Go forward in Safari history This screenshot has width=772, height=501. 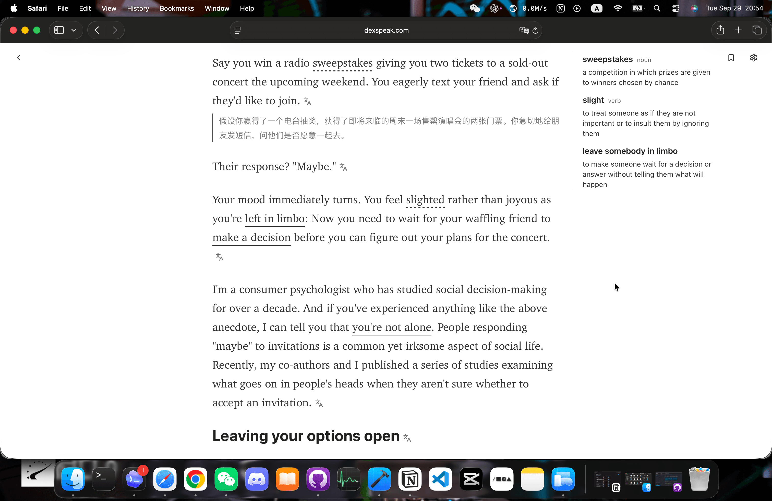115,30
